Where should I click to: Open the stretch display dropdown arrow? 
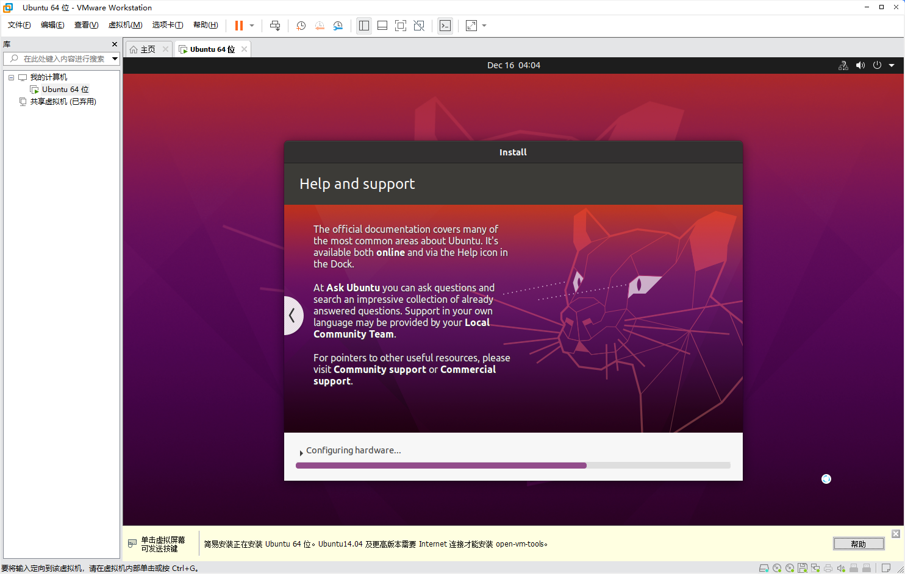(484, 26)
